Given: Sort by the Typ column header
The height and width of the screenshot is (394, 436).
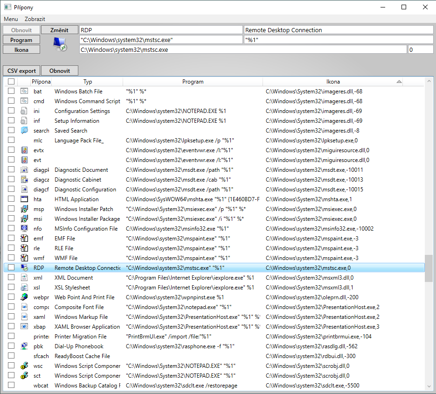Looking at the screenshot, I should click(87, 82).
